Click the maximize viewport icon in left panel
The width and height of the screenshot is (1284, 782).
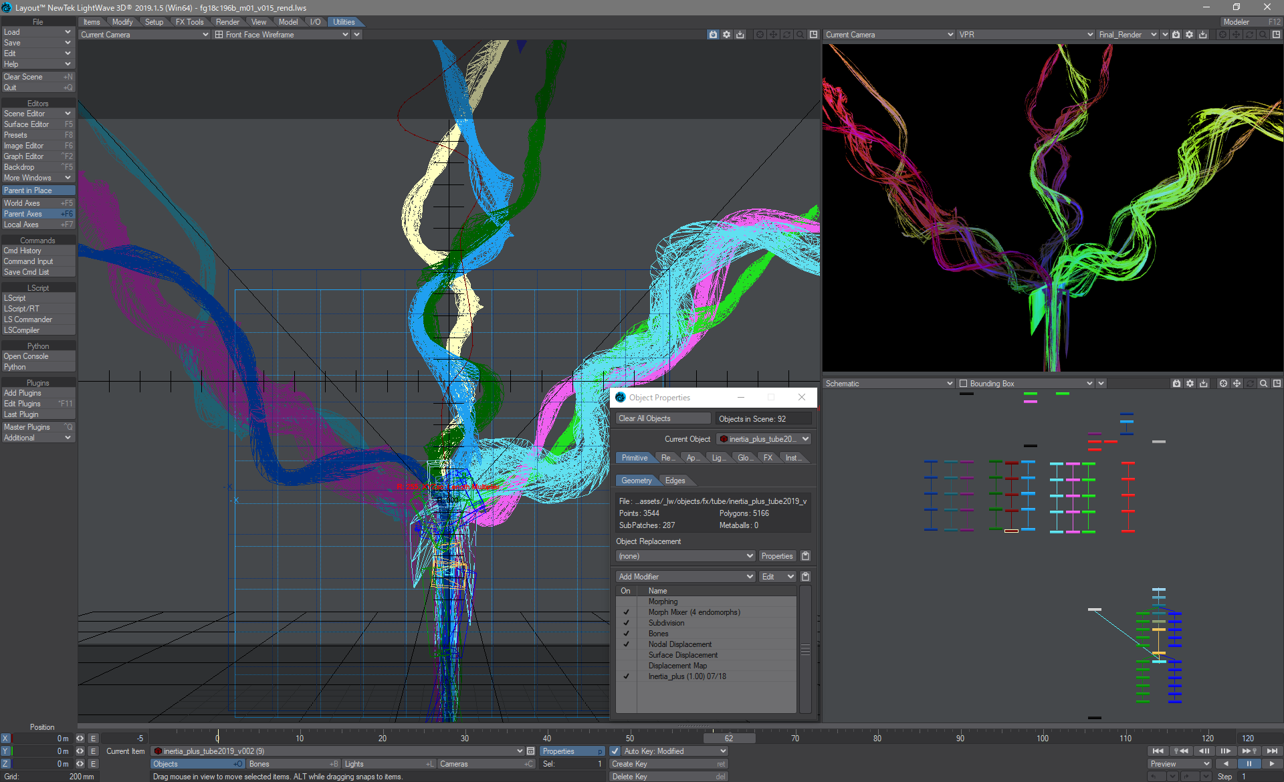(812, 35)
